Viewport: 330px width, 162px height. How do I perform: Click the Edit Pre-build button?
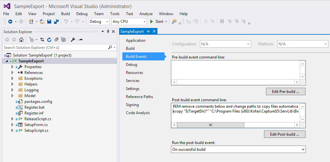286,92
